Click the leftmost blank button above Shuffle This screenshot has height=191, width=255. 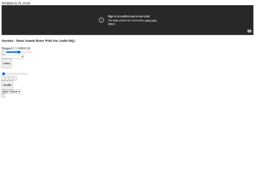[3, 78]
